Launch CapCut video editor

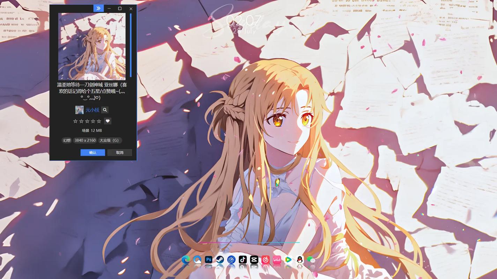254,260
